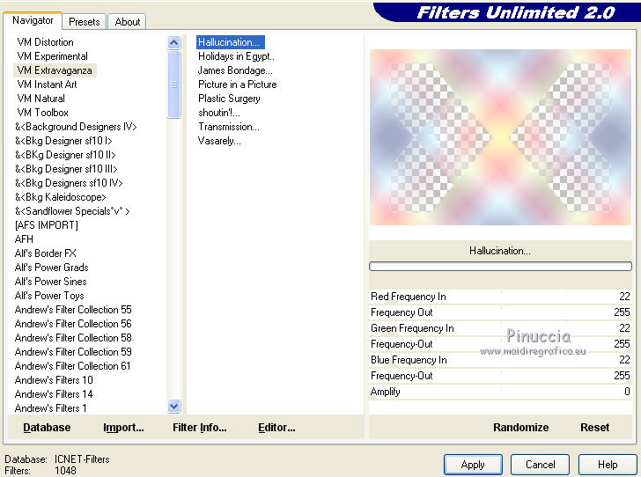Click the progress bar under Hallucination

(x=500, y=267)
